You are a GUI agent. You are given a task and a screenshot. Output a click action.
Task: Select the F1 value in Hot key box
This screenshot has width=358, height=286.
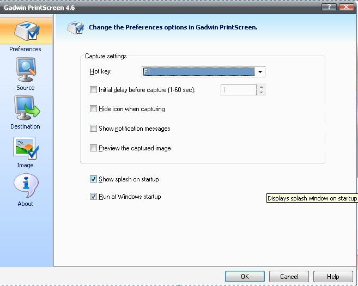pos(198,72)
